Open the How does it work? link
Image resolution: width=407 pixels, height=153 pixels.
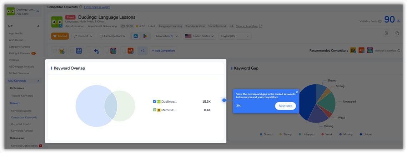coord(97,7)
